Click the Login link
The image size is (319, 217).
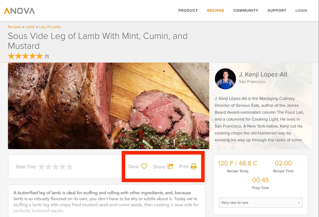coord(301,11)
